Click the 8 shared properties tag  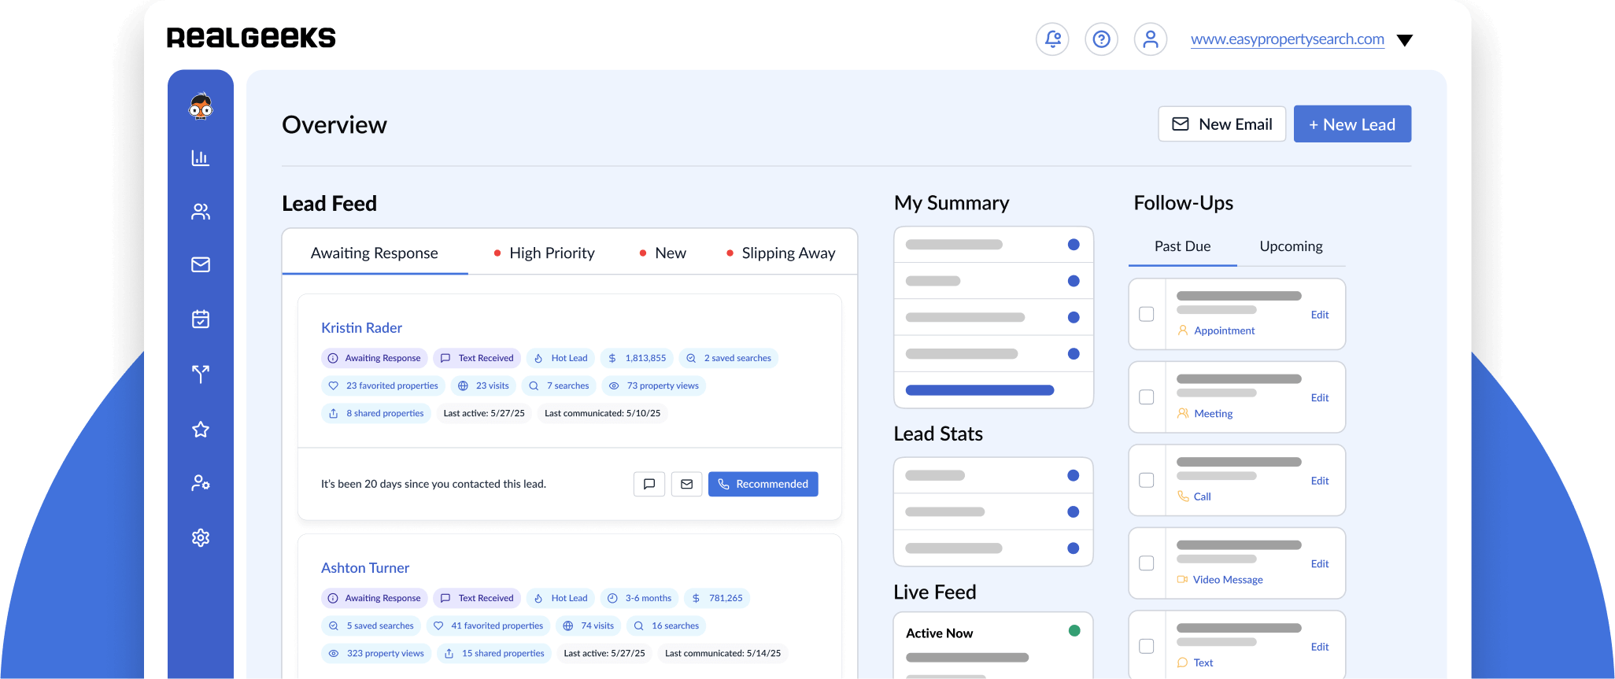[375, 413]
